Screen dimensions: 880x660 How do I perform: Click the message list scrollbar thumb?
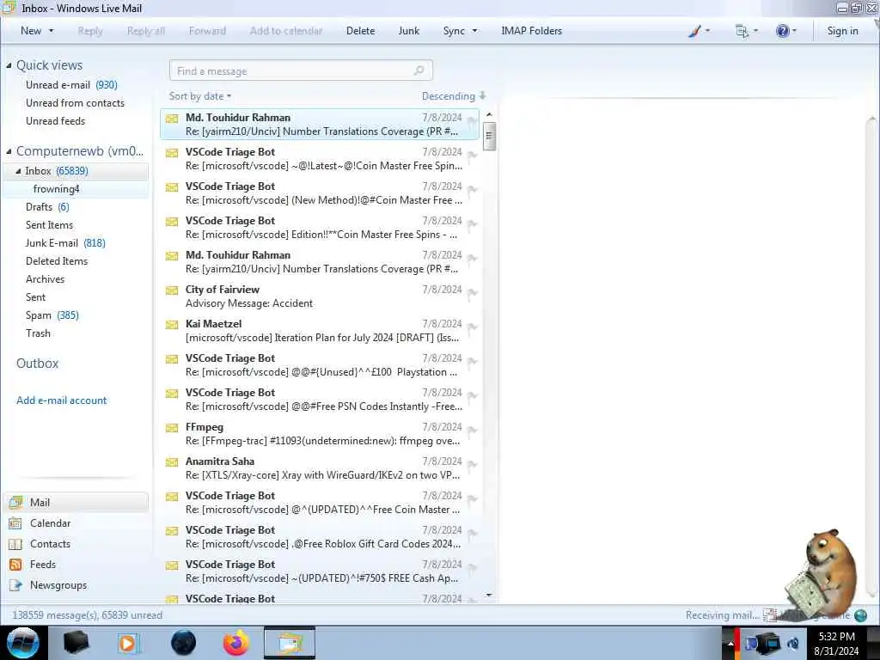[489, 137]
